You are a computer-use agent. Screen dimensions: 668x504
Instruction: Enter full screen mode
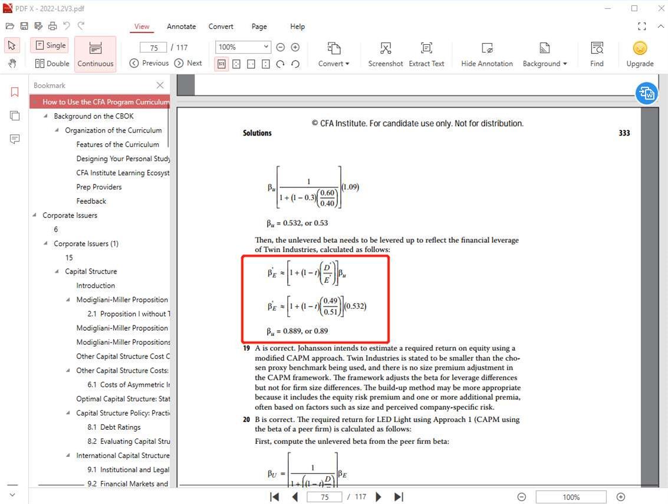pos(642,27)
